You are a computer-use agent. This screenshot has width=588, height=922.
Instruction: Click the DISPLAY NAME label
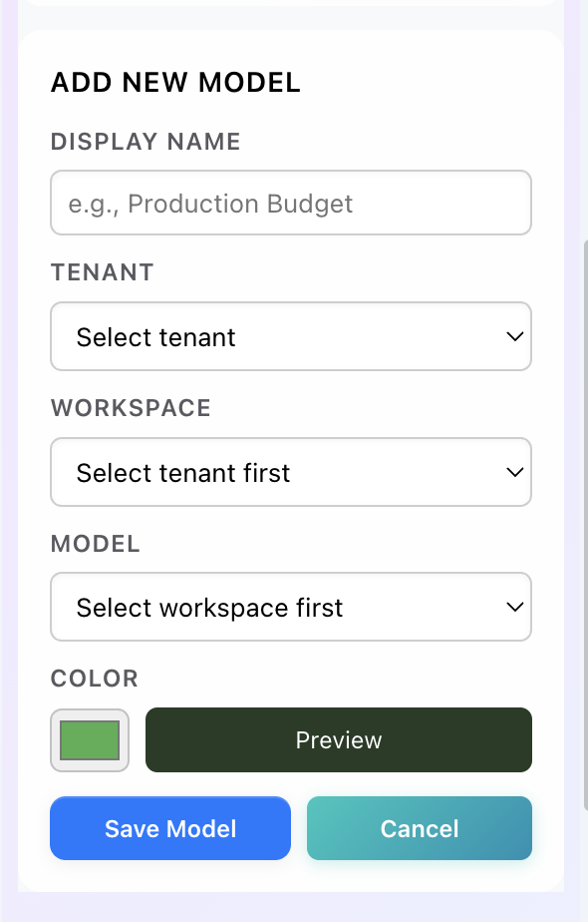(146, 142)
